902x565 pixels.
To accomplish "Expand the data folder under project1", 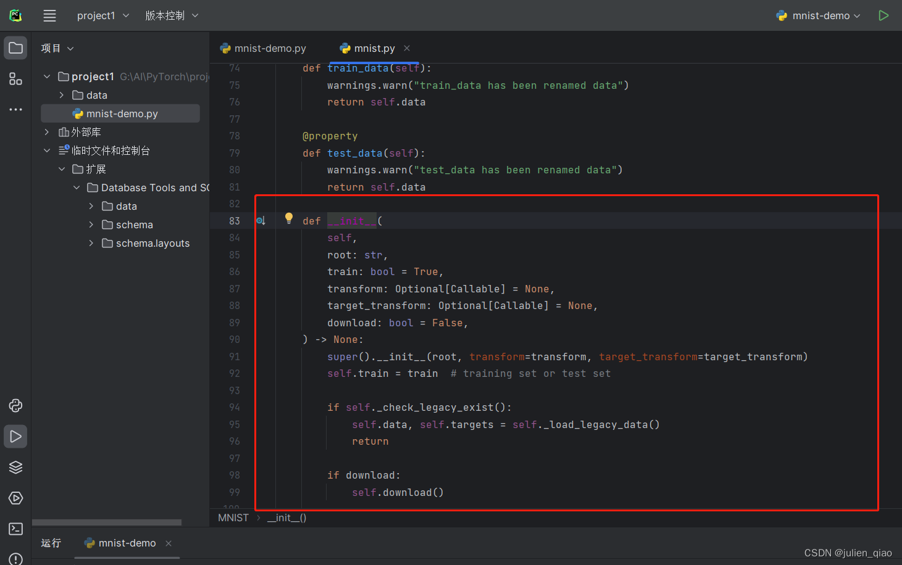I will (62, 95).
